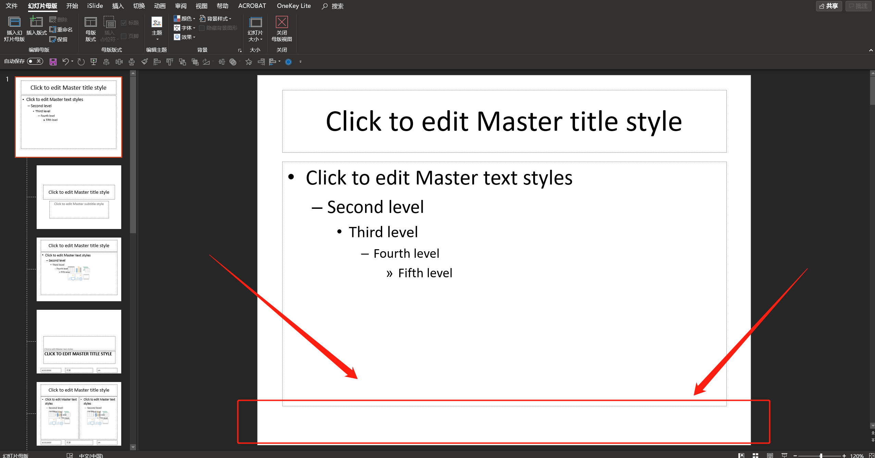Open the Fonts (字体) dropdown
Image resolution: width=875 pixels, height=458 pixels.
coord(184,28)
